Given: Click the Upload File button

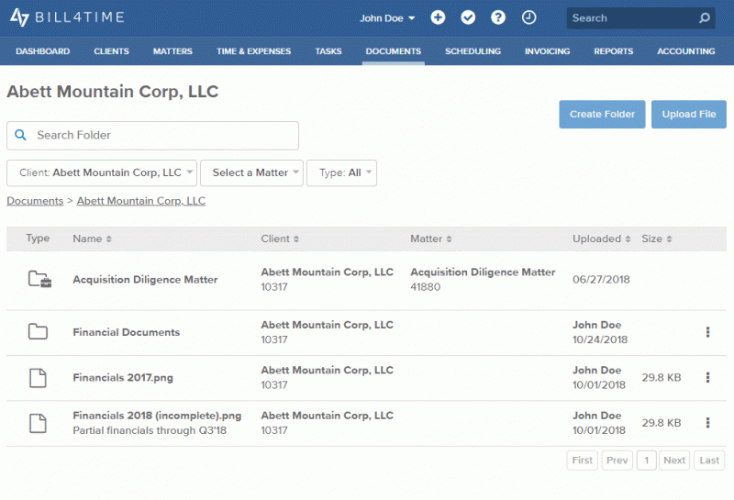Looking at the screenshot, I should click(689, 115).
